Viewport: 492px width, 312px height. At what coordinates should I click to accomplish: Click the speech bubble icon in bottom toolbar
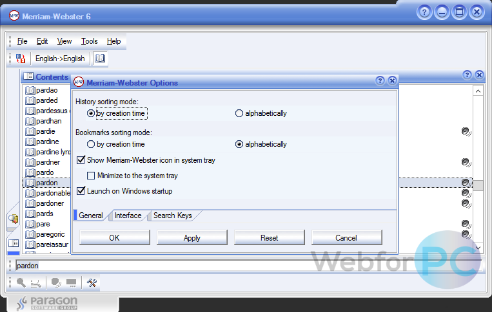click(56, 283)
